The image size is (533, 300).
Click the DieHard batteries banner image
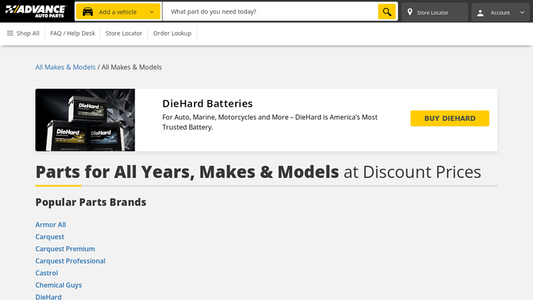click(85, 120)
